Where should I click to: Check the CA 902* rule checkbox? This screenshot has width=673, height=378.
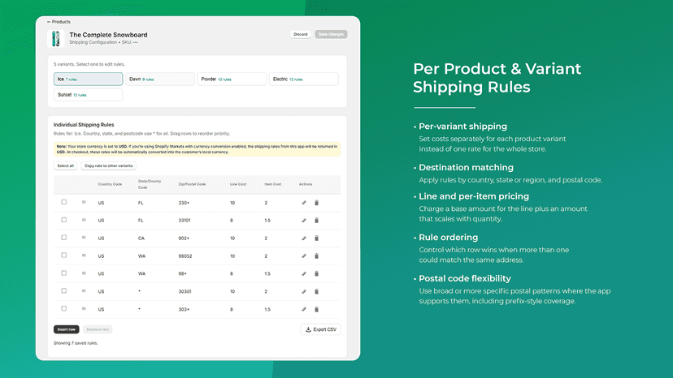tap(64, 238)
